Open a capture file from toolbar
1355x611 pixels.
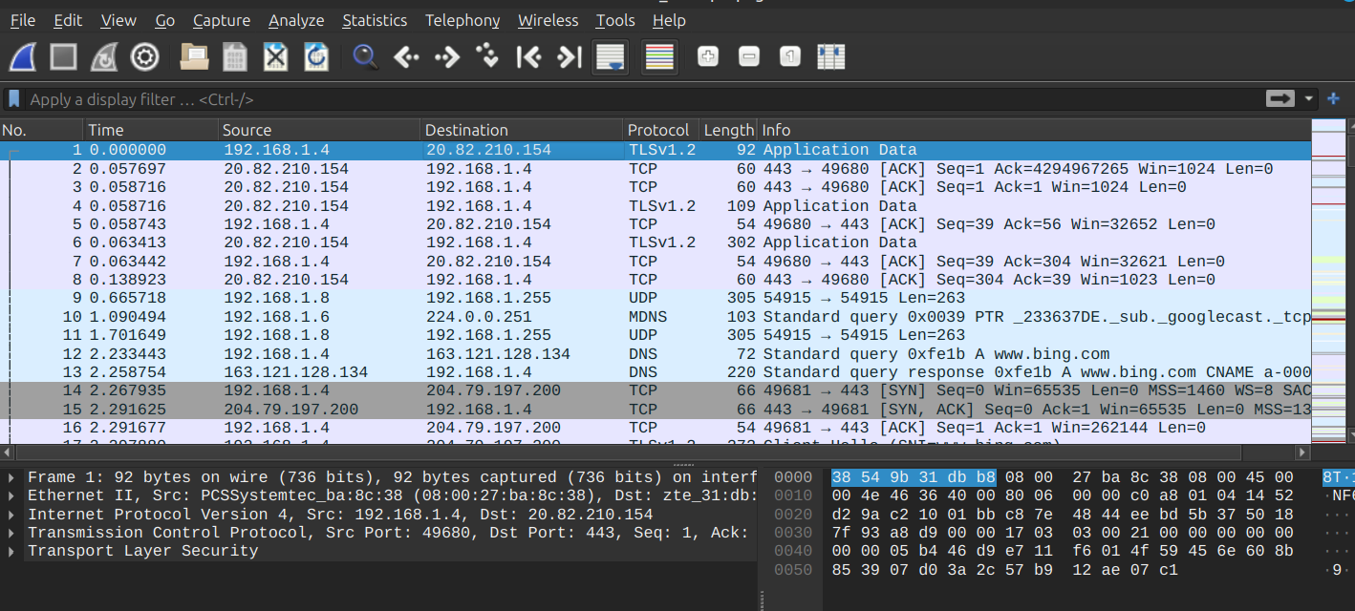click(194, 57)
